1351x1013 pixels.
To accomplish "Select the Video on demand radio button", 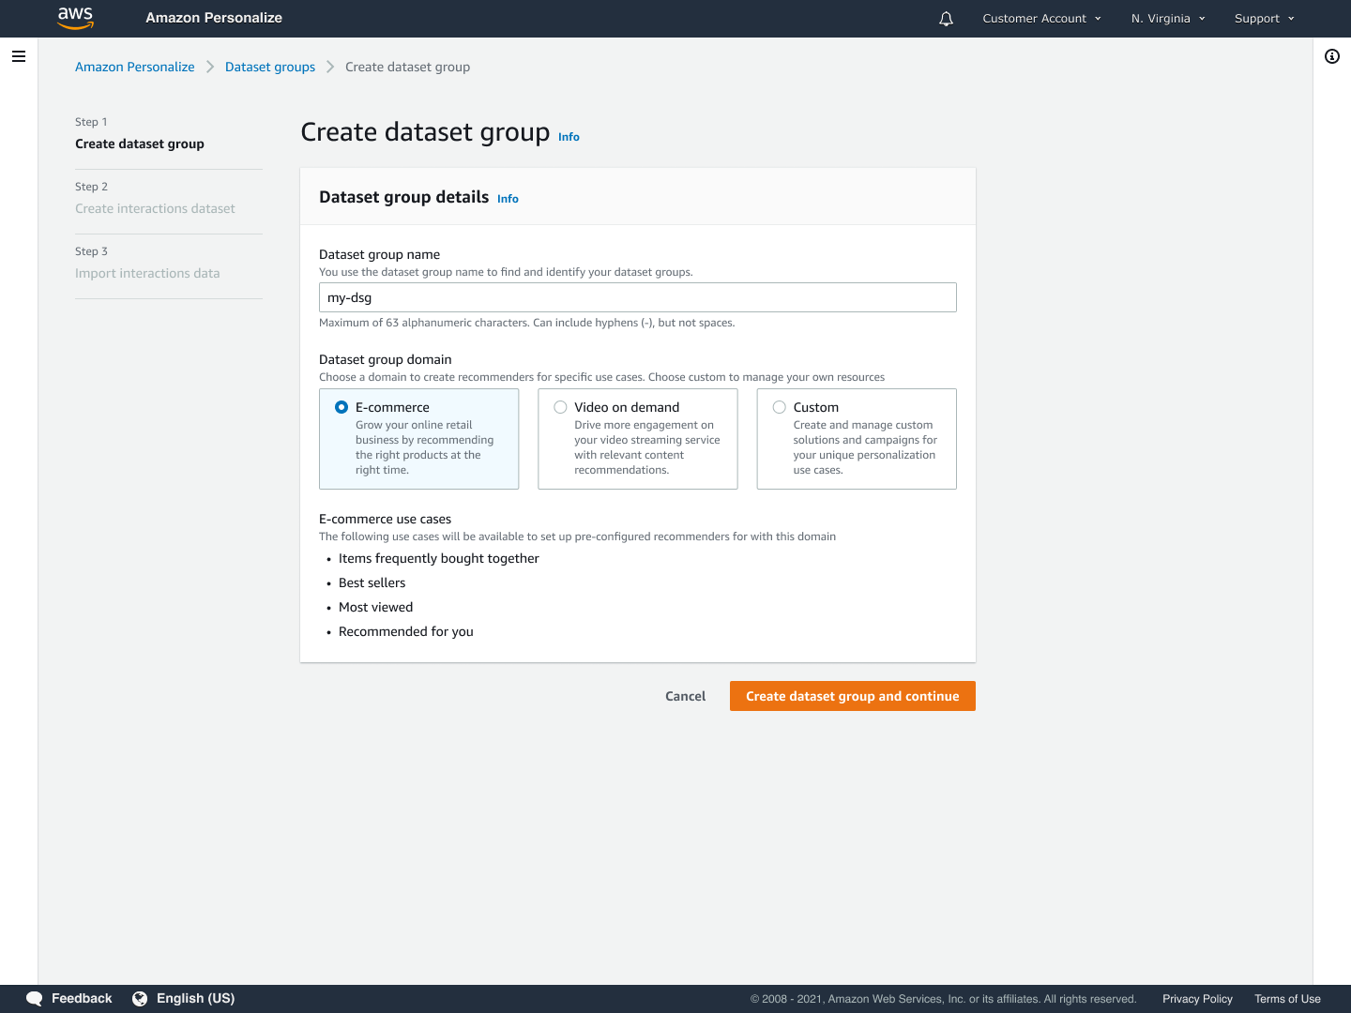I will [x=560, y=407].
